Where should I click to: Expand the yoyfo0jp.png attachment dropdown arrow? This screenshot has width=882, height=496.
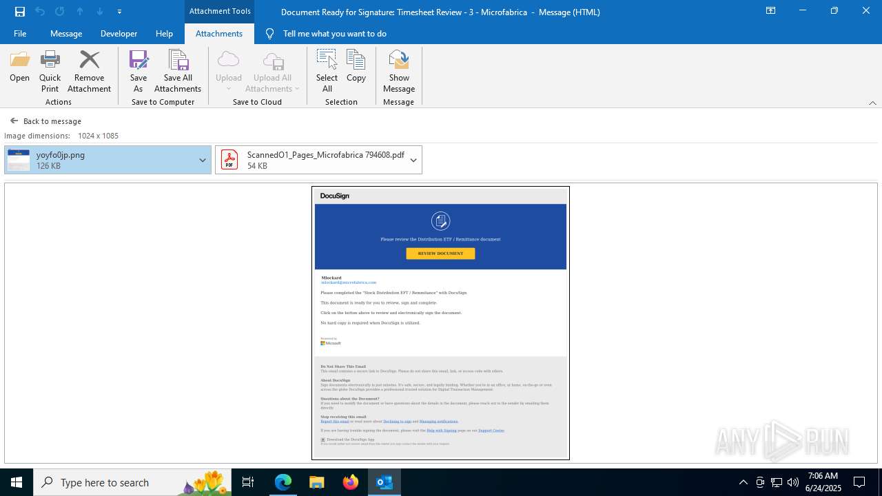tap(203, 160)
